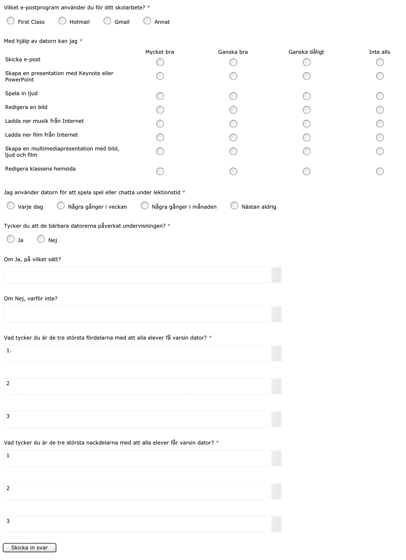Select Nästan aldrig radio option
This screenshot has height=560, width=406.
pyautogui.click(x=234, y=206)
